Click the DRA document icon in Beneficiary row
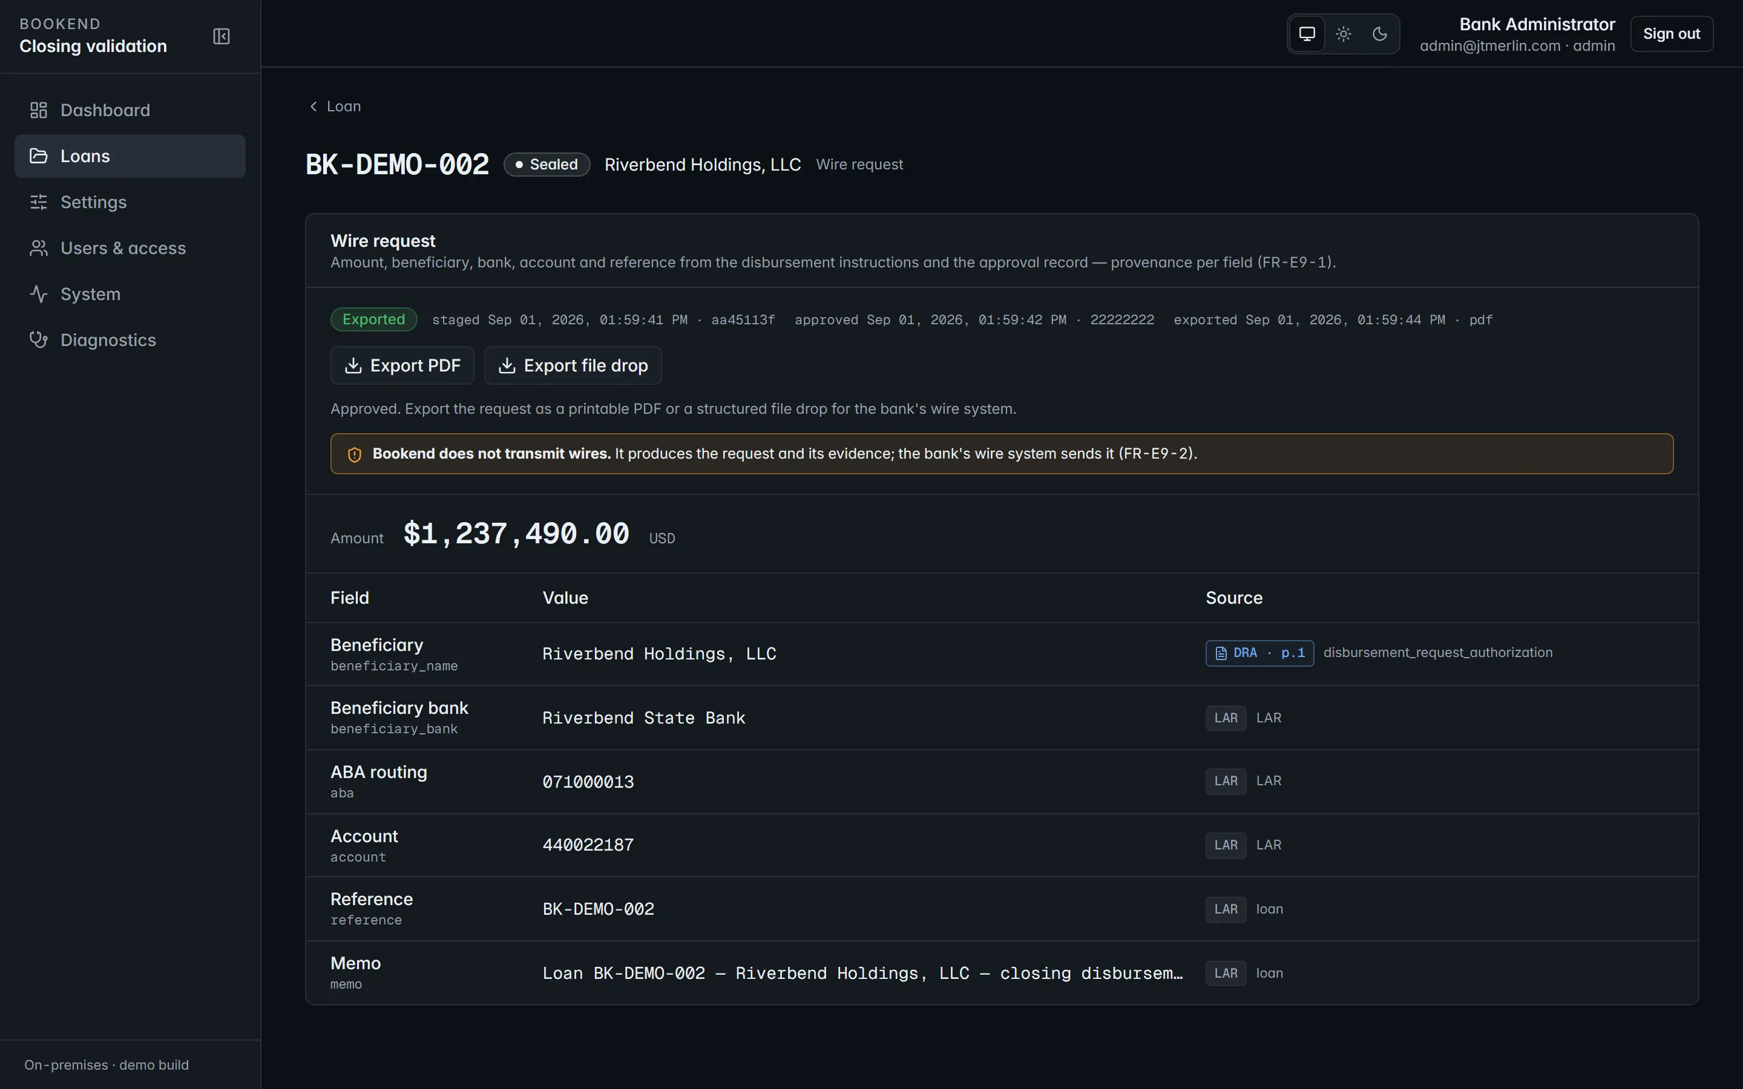 point(1221,653)
